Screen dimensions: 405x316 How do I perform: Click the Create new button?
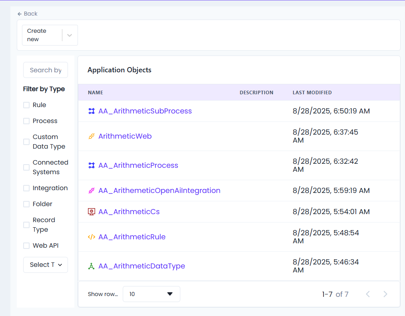click(50, 35)
